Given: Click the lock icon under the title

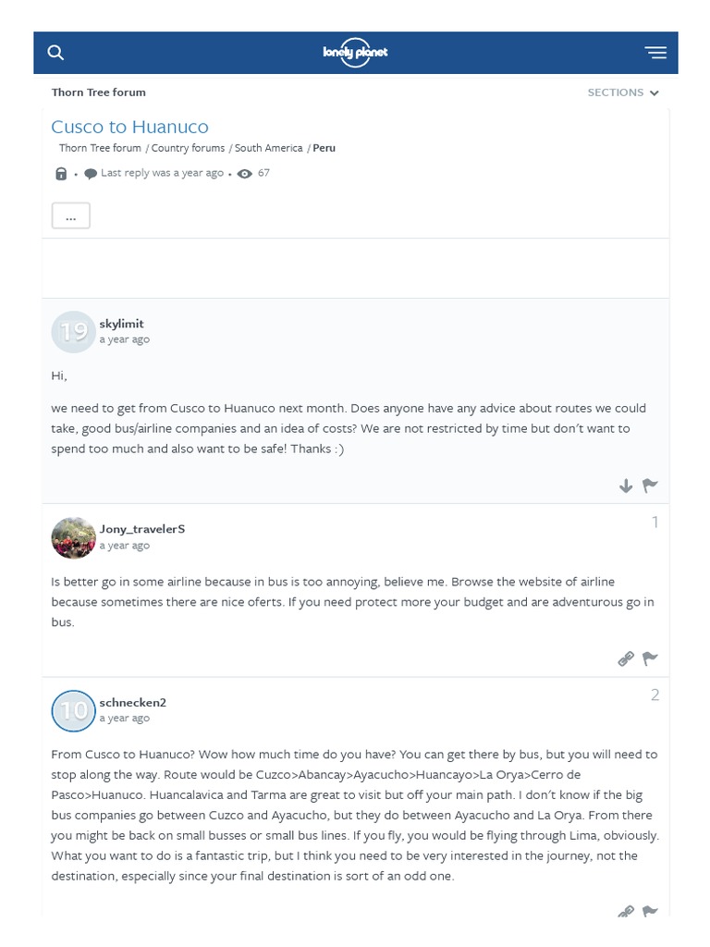Looking at the screenshot, I should coord(61,174).
